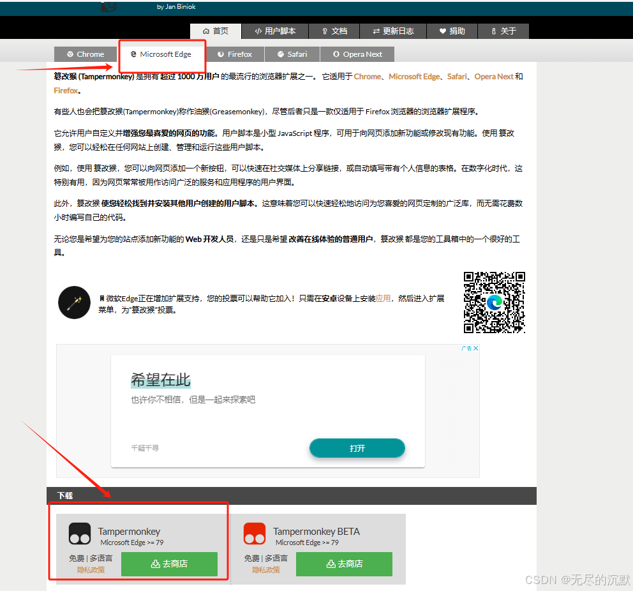Viewport: 633px width, 591px height.
Task: Click the magic wand round icon
Action: point(74,303)
